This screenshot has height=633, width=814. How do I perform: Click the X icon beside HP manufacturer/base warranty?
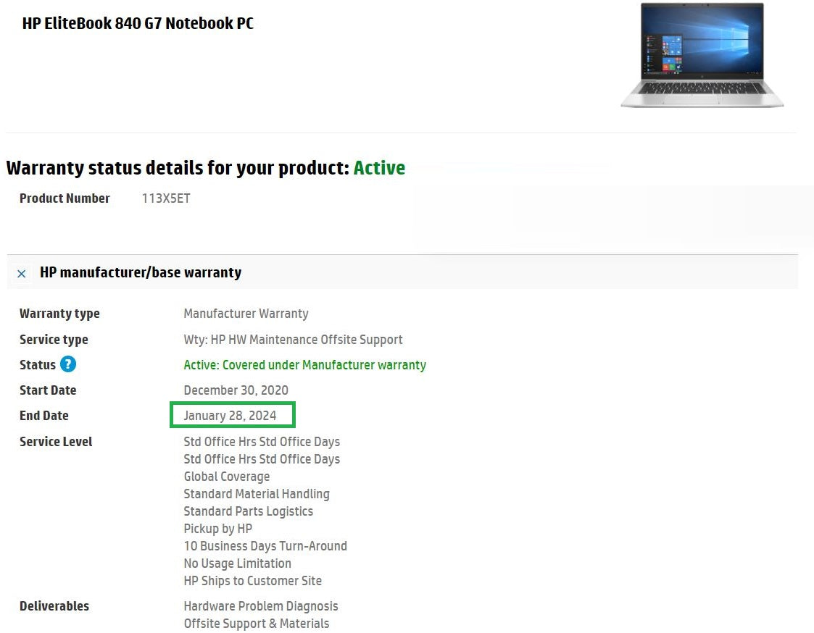[21, 274]
